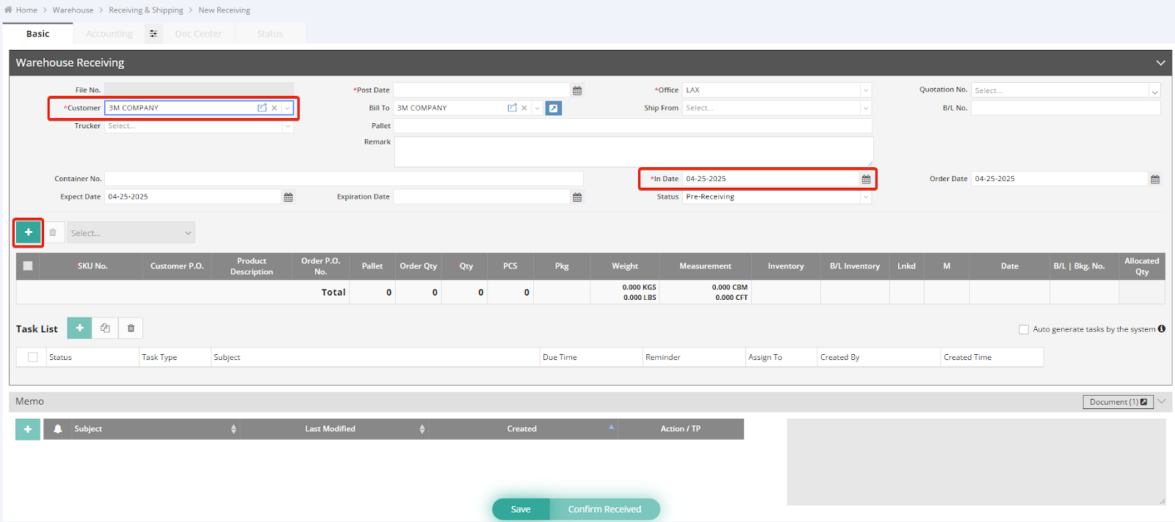Open the Post Date calendar picker
This screenshot has height=522, width=1175.
(x=577, y=91)
